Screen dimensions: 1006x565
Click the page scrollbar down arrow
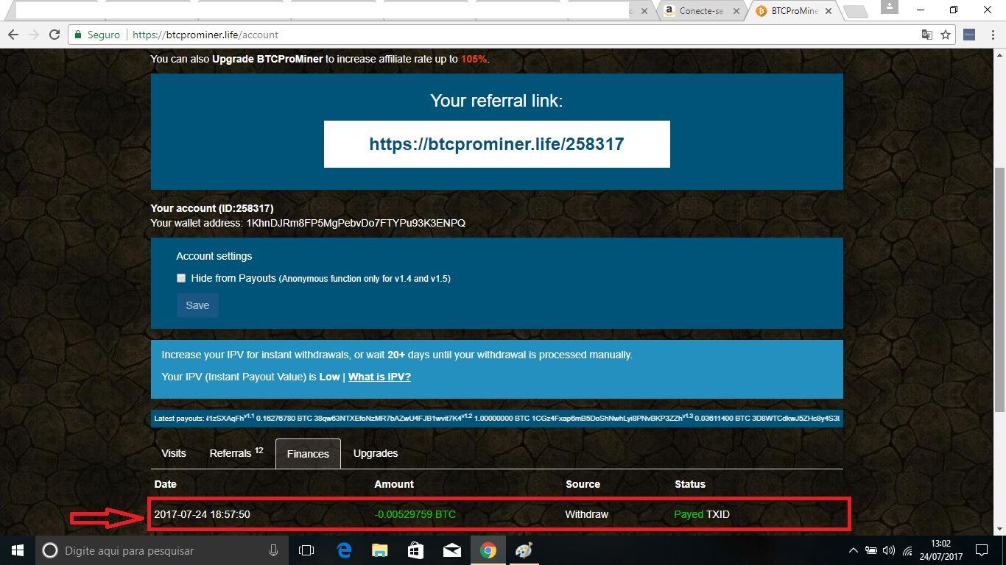(999, 529)
